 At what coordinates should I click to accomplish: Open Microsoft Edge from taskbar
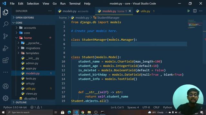coord(69,112)
